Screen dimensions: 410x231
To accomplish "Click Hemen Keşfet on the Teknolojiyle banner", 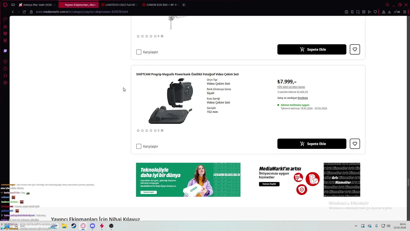I will pyautogui.click(x=149, y=192).
